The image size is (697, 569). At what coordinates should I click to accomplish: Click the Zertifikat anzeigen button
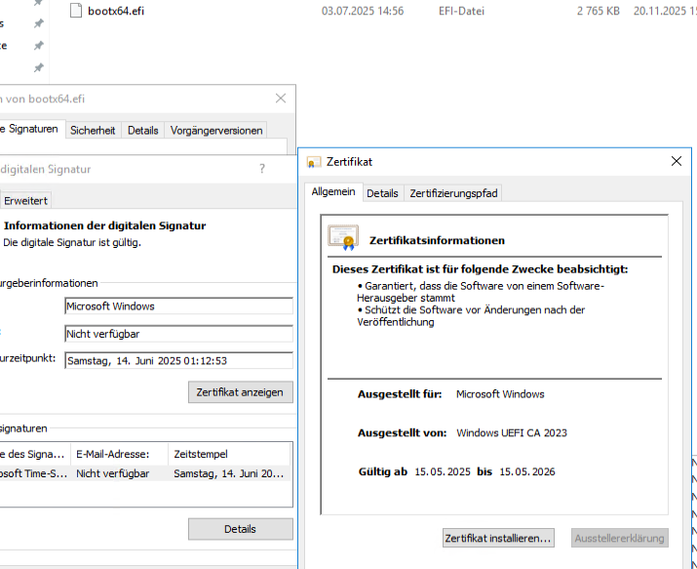click(241, 392)
